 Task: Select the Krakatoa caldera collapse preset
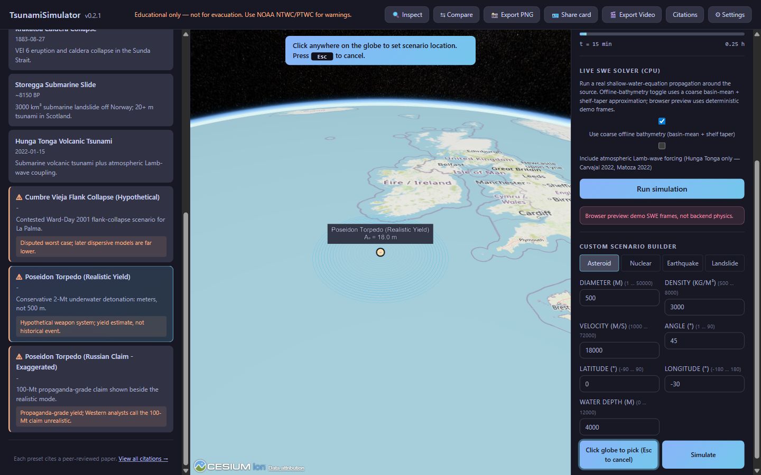[91, 50]
